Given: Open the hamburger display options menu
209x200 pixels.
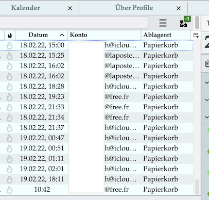Looking at the screenshot, I should point(163,23).
